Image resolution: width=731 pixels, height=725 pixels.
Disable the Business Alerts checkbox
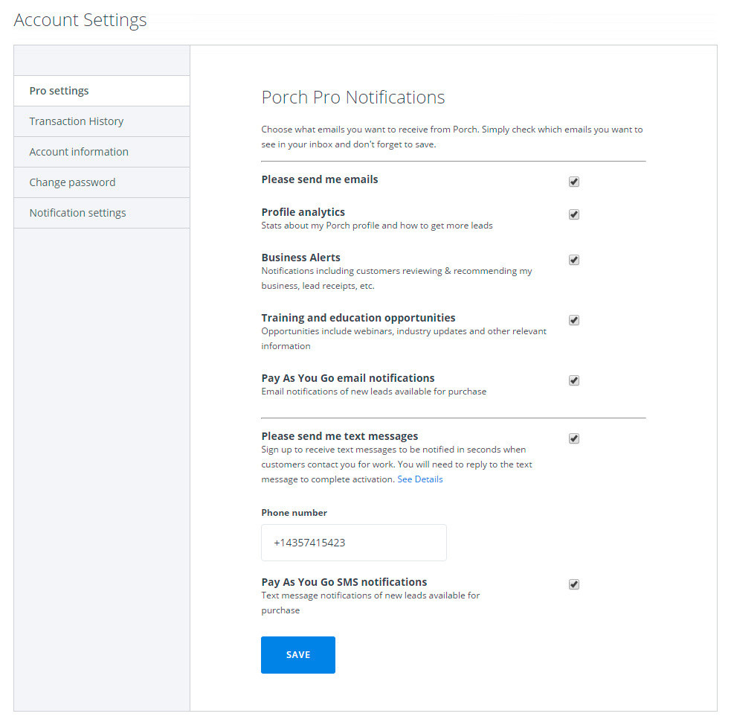click(574, 260)
